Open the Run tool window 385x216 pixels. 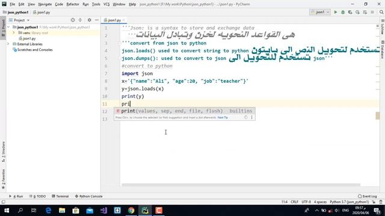(x=16, y=196)
